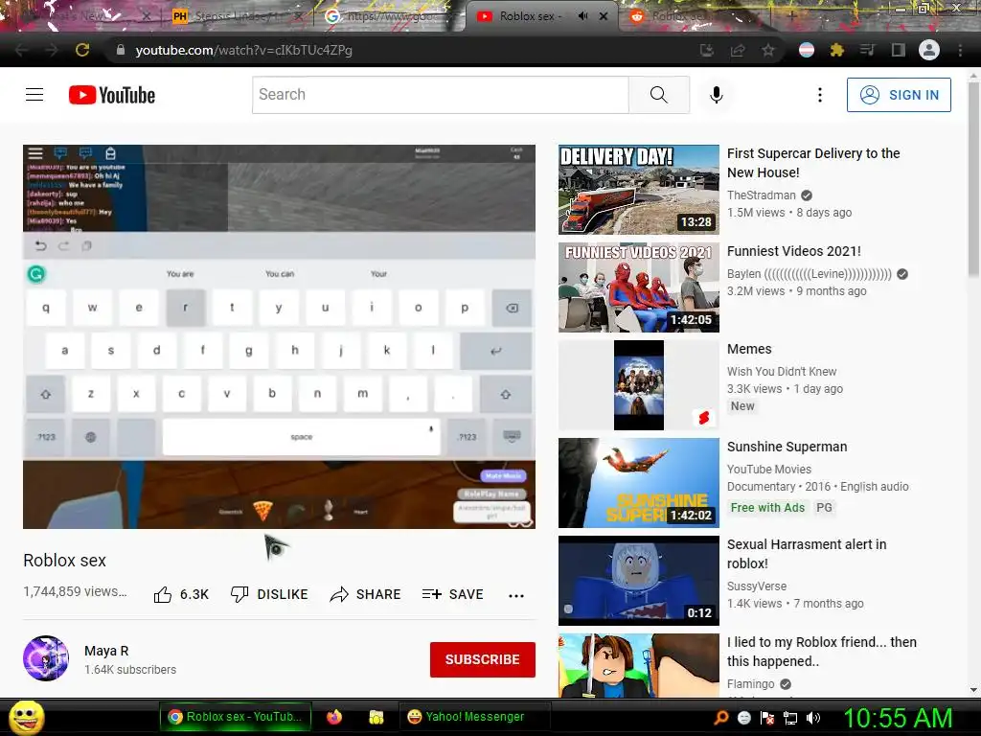Open the Flamingo video thumbnail
981x736 pixels.
click(639, 665)
